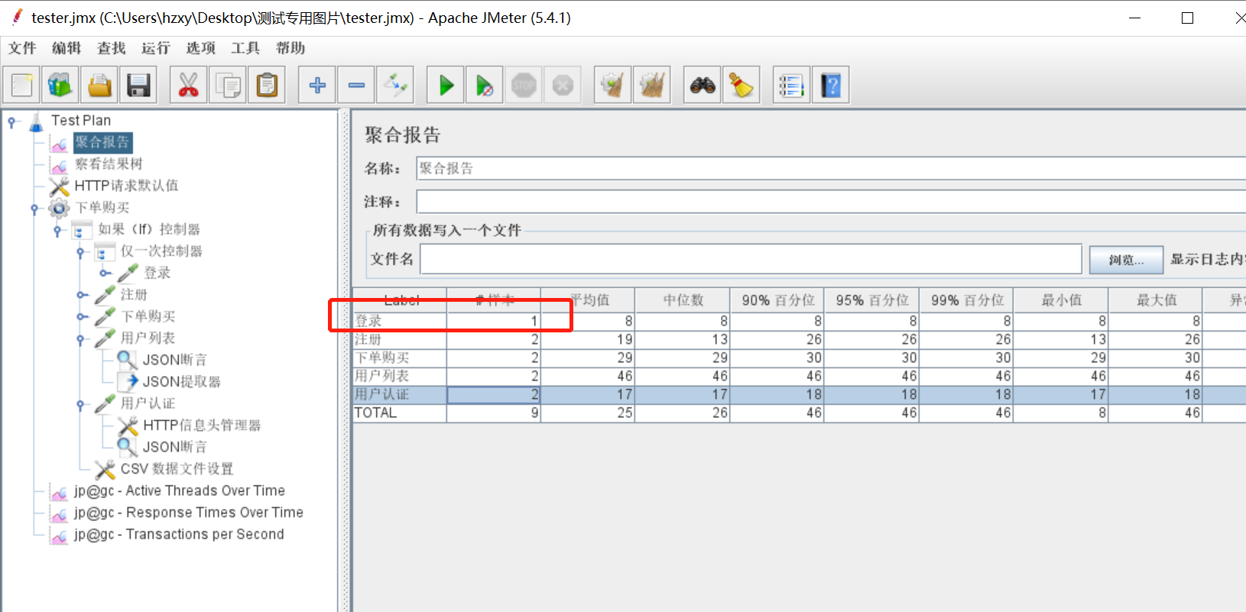Save the test plan with floppy icon

pos(138,85)
